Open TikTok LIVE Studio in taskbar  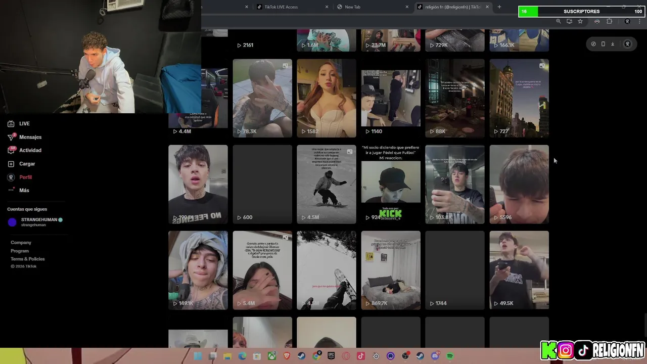[361, 356]
